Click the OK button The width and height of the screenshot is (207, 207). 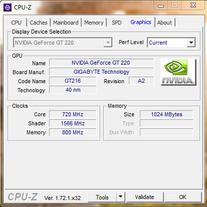coord(183,197)
